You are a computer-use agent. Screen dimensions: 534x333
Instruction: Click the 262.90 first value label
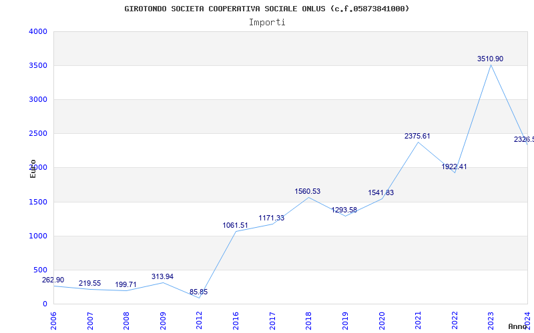(53, 280)
